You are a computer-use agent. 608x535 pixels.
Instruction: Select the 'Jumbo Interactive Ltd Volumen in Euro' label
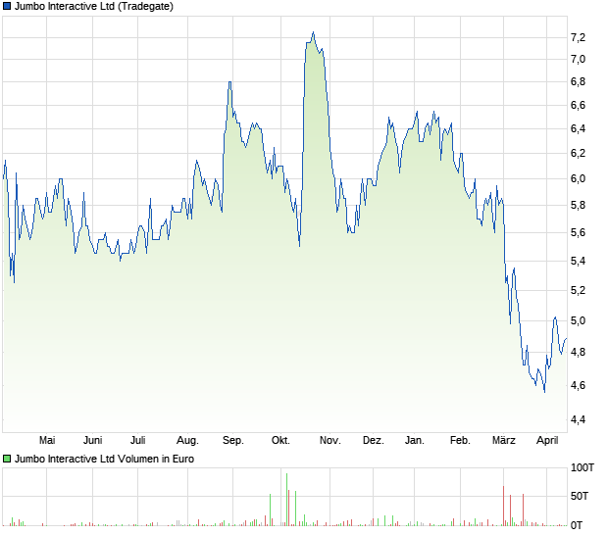coord(104,460)
